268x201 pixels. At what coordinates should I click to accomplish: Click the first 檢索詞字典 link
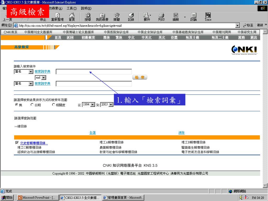43,71
